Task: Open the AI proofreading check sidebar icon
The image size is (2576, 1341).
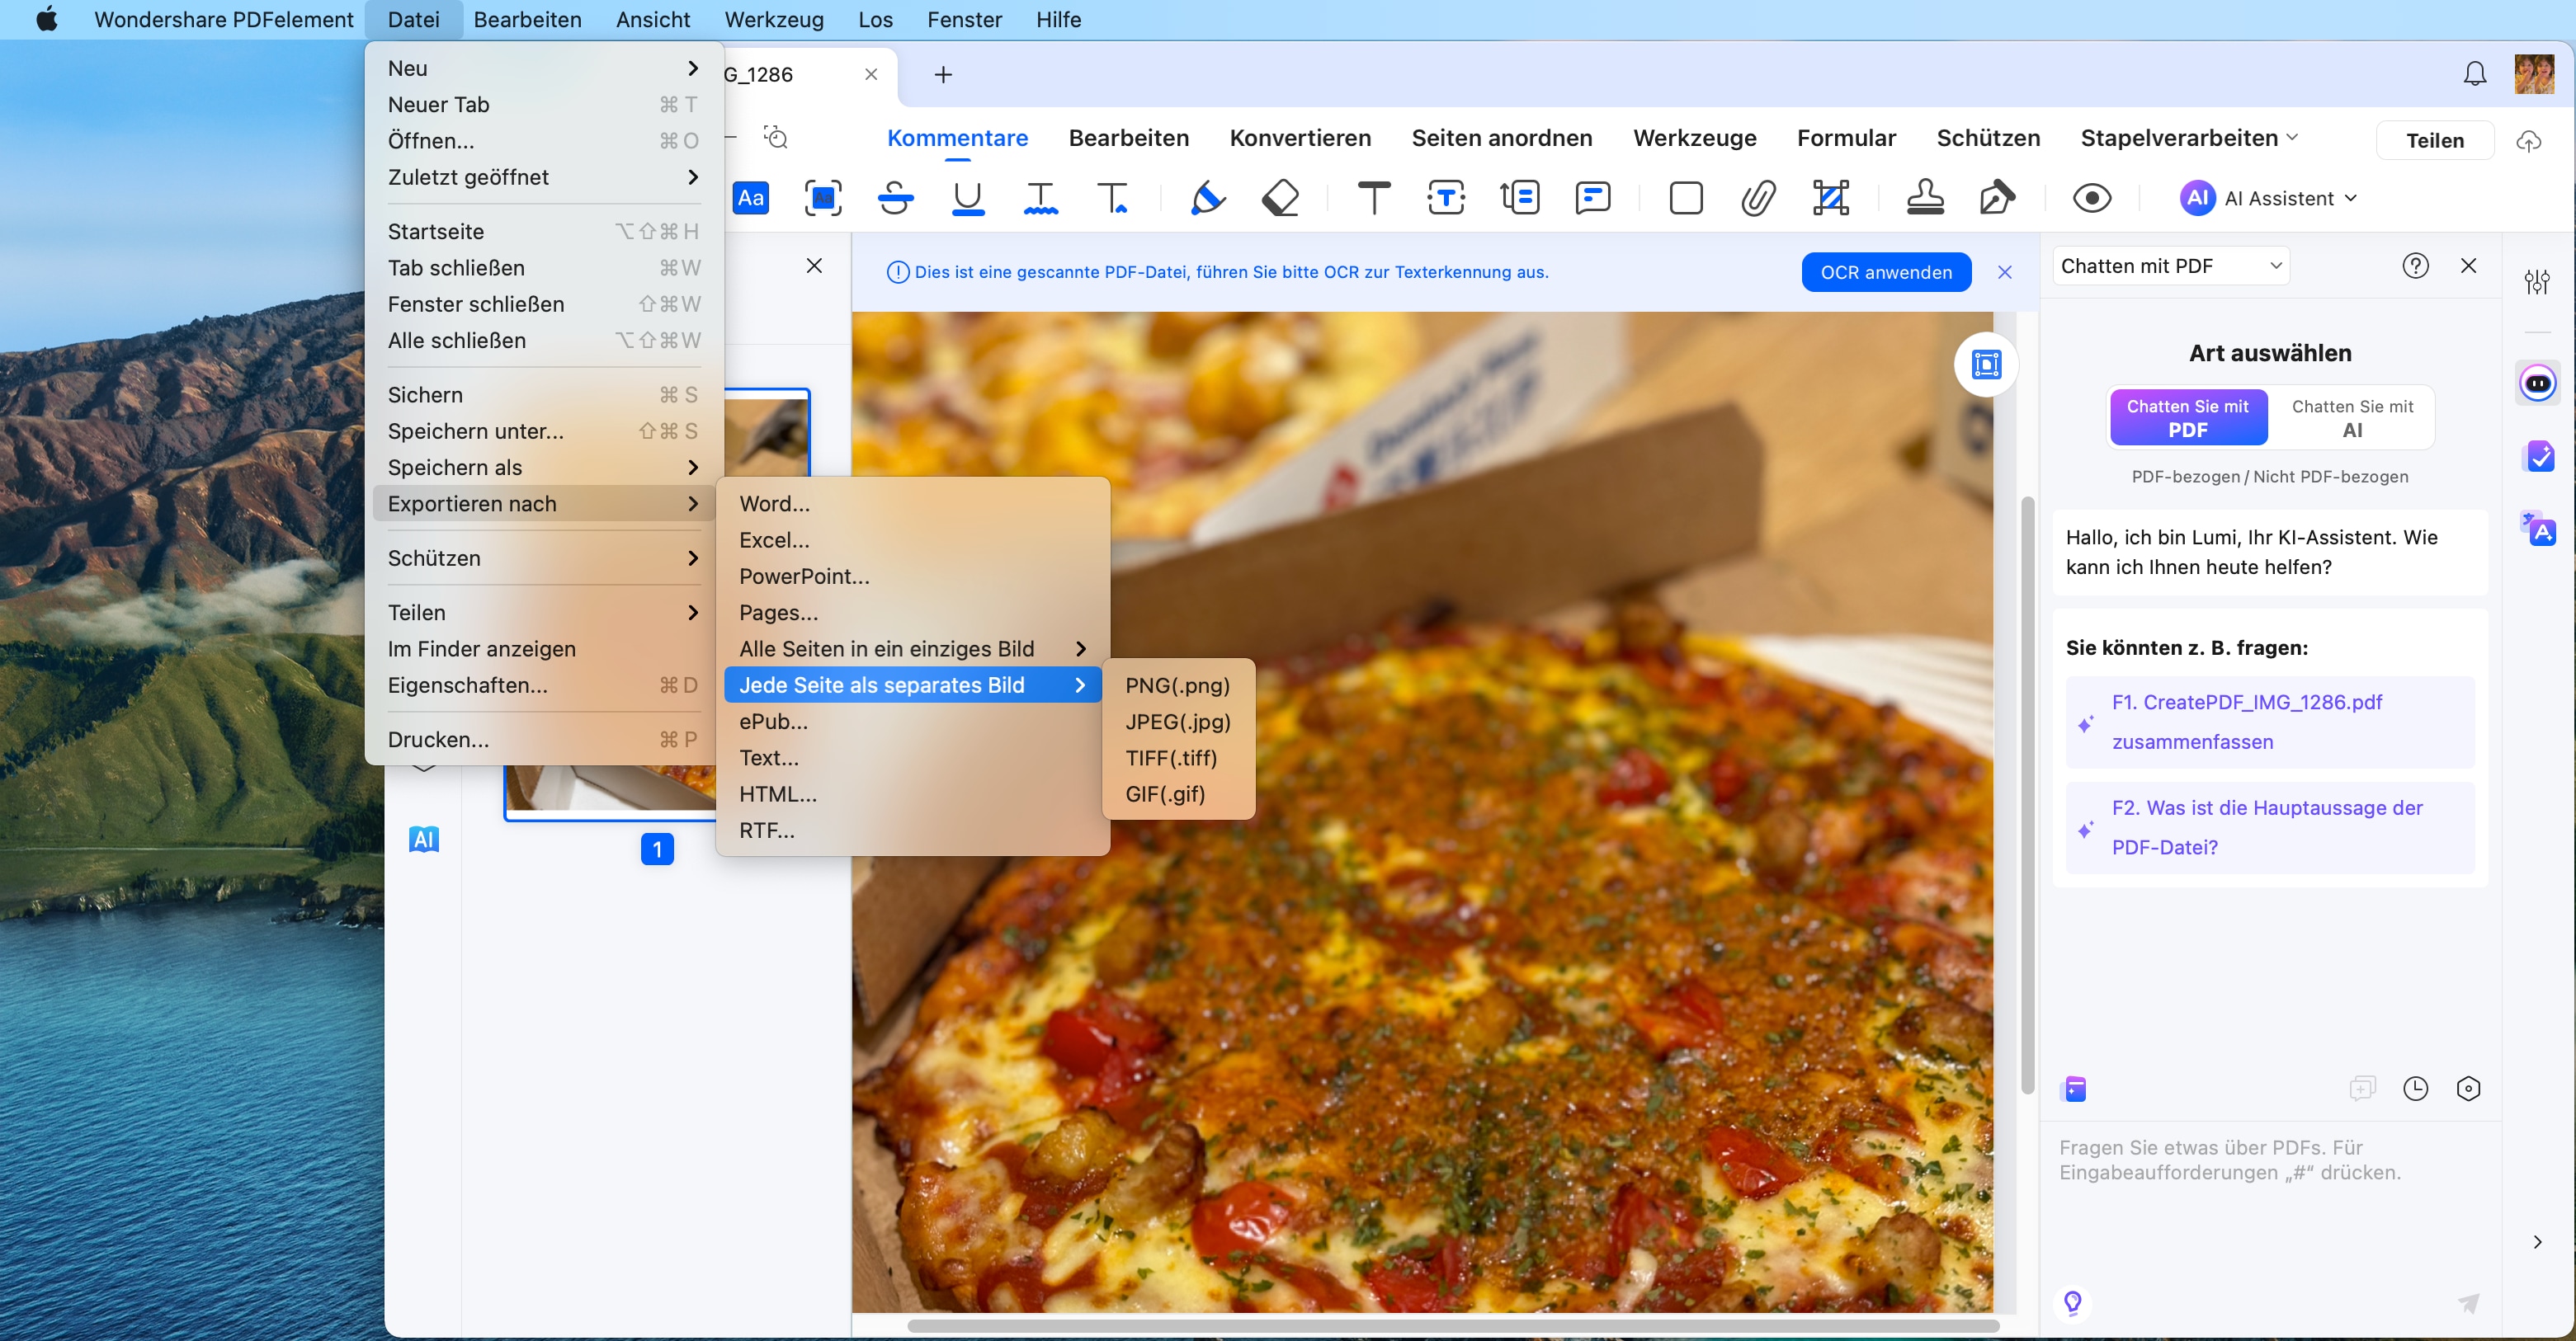Action: click(x=2539, y=456)
